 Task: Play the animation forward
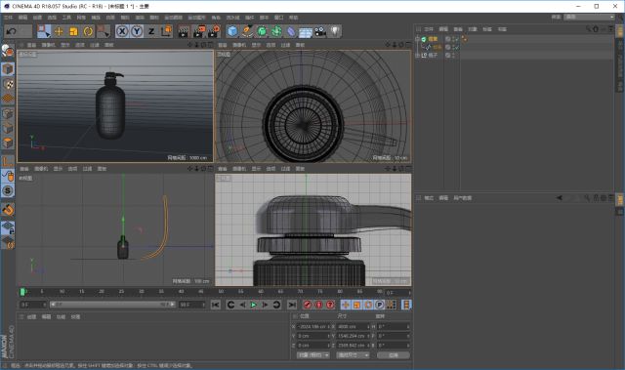tap(254, 305)
